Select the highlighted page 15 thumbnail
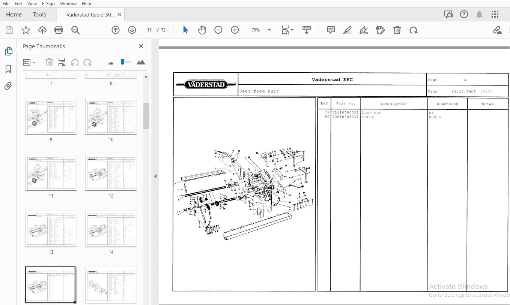 (51, 285)
